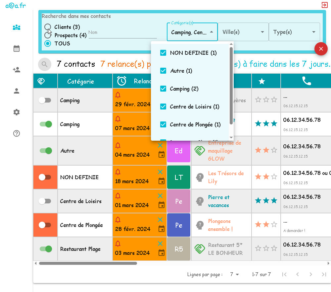Cancel the 04 mars 2024 reminder with X

[x=160, y=145]
